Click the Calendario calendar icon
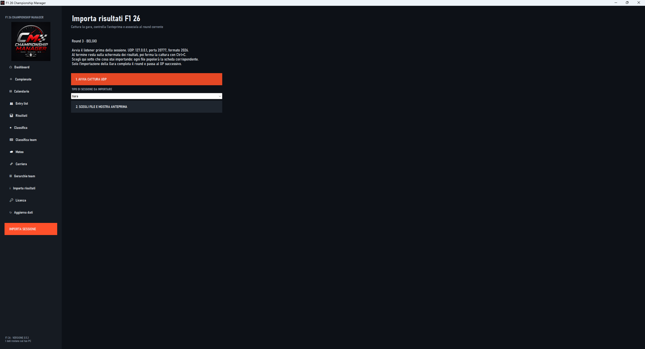 click(11, 91)
